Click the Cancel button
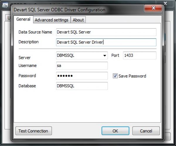The image size is (176, 146). tap(146, 131)
